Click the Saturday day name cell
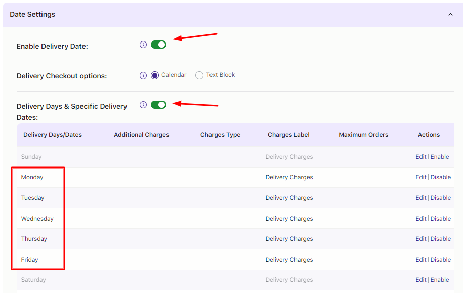The height and width of the screenshot is (293, 463). coord(33,280)
